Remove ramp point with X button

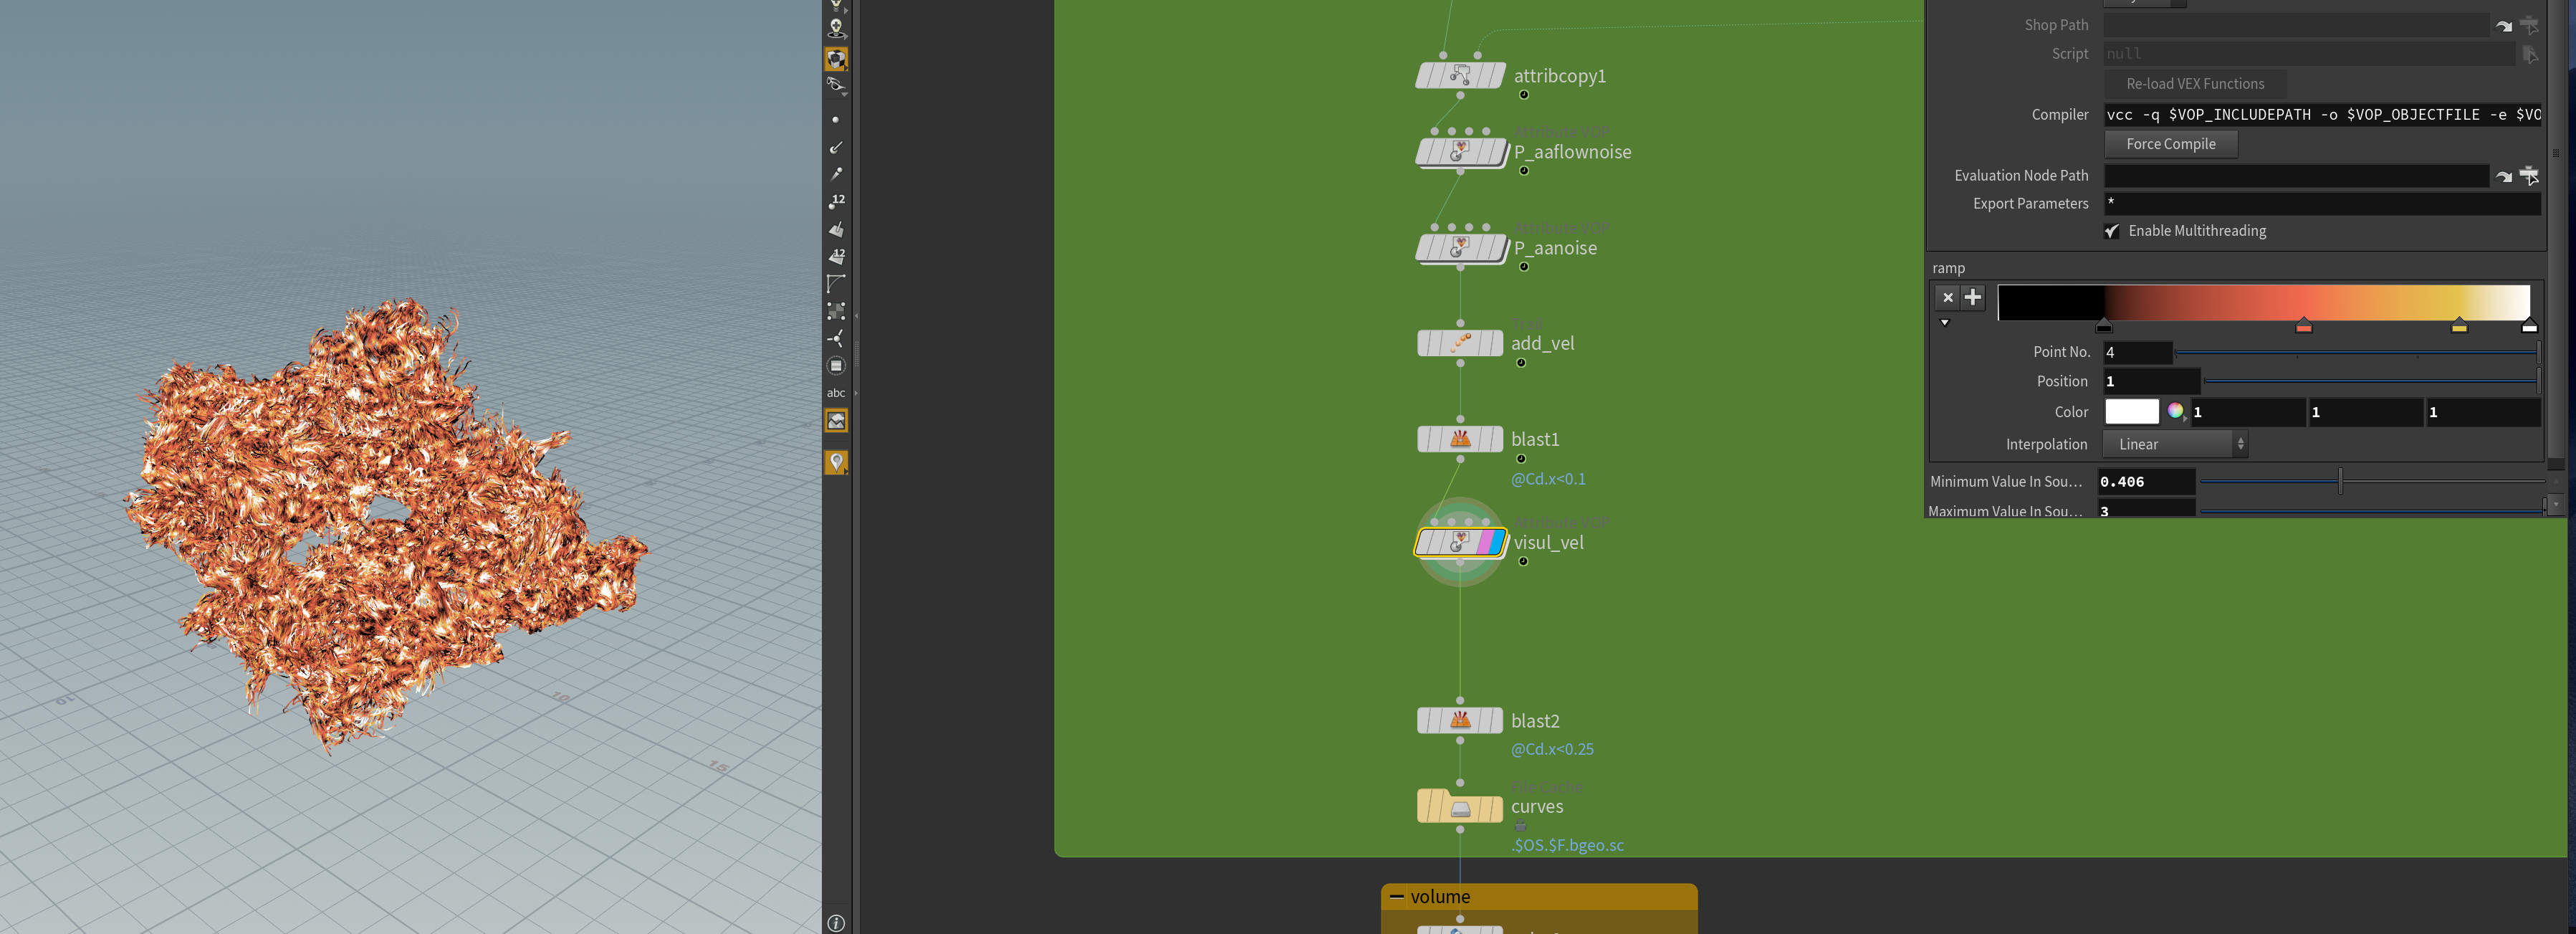point(1947,297)
